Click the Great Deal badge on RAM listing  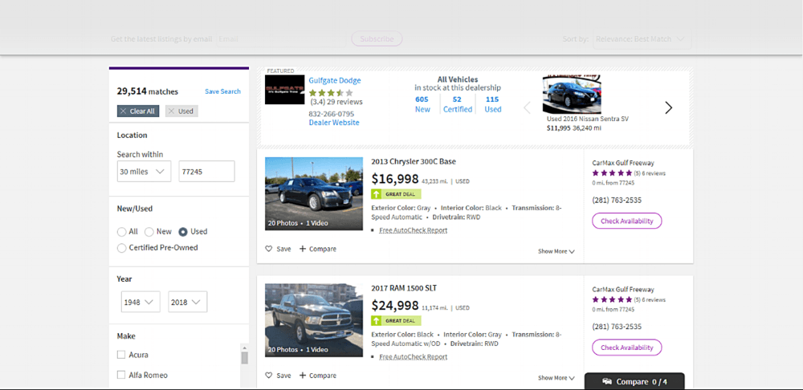pos(396,321)
